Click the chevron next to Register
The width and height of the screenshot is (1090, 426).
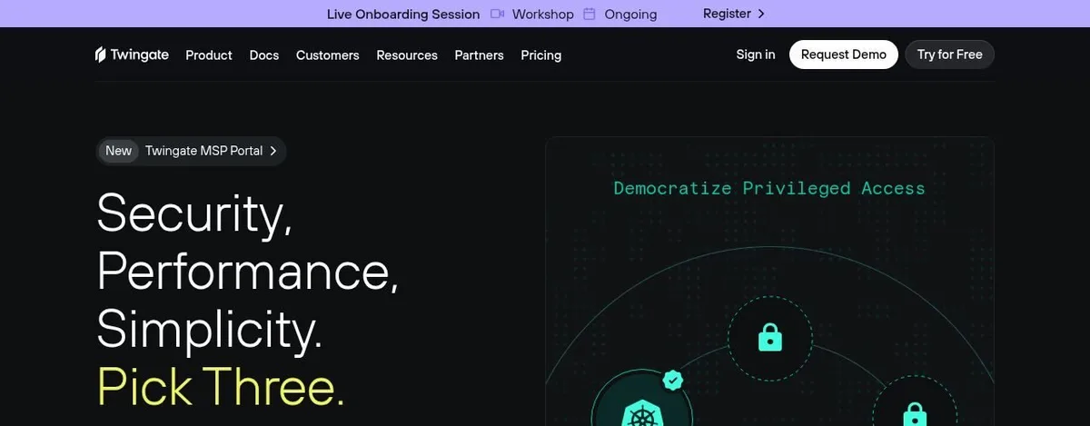tap(761, 14)
